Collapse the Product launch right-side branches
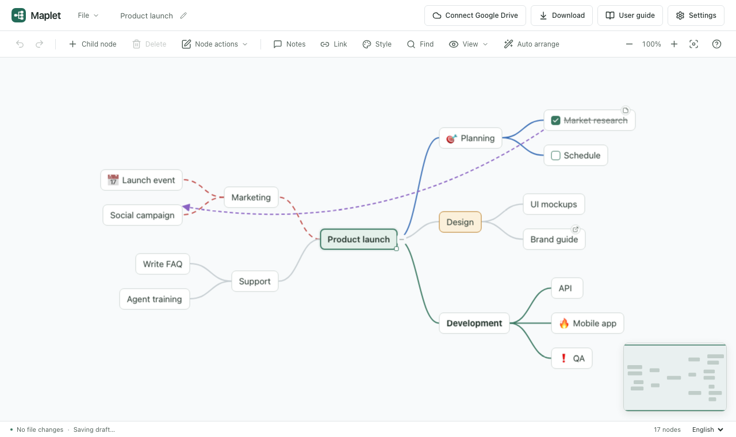Image resolution: width=736 pixels, height=437 pixels. pos(402,239)
